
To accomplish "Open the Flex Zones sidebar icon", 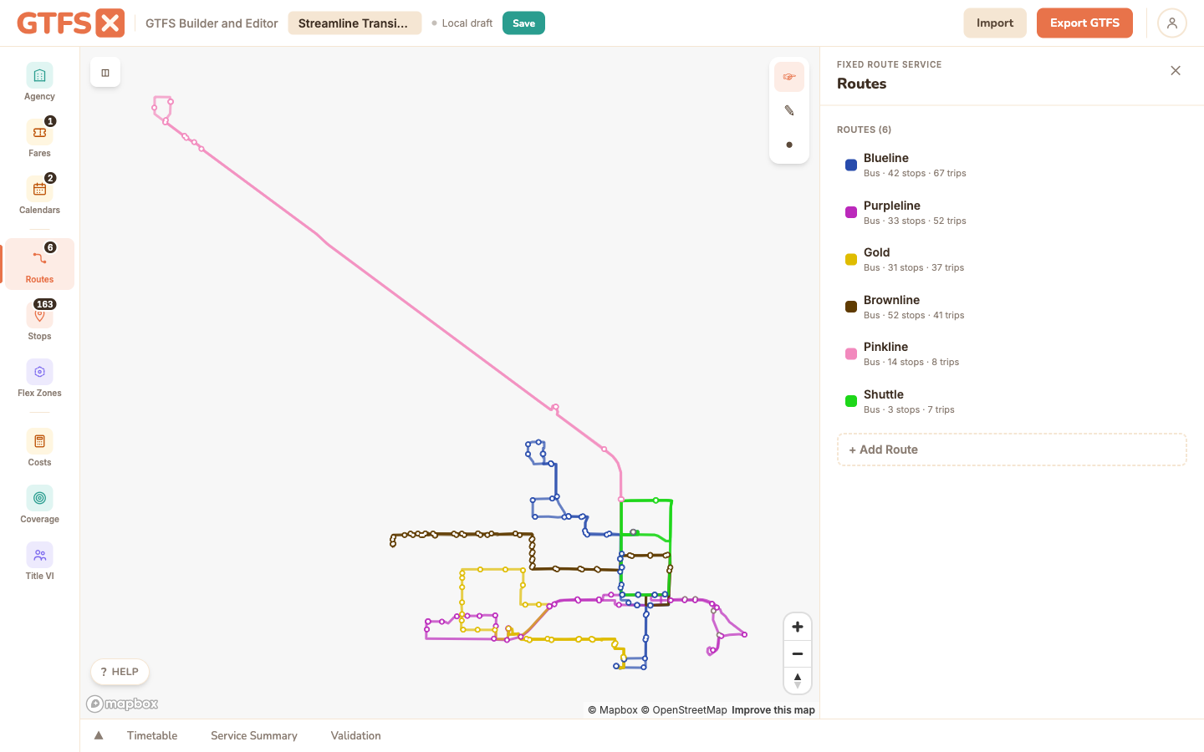I will coord(39,379).
